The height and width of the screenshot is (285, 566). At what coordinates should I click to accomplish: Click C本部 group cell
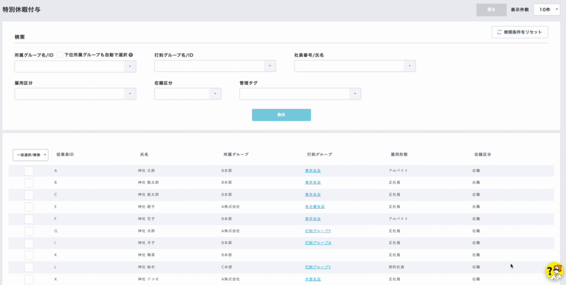[227, 267]
